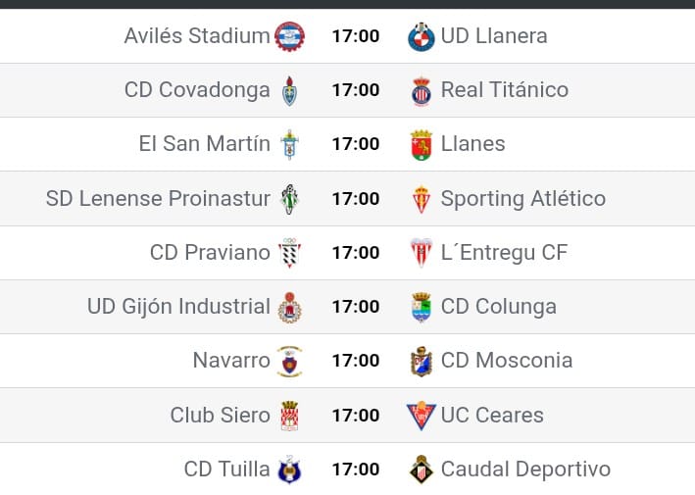Image resolution: width=695 pixels, height=495 pixels.
Task: Select the Real Titánico crowned badge
Action: (422, 91)
